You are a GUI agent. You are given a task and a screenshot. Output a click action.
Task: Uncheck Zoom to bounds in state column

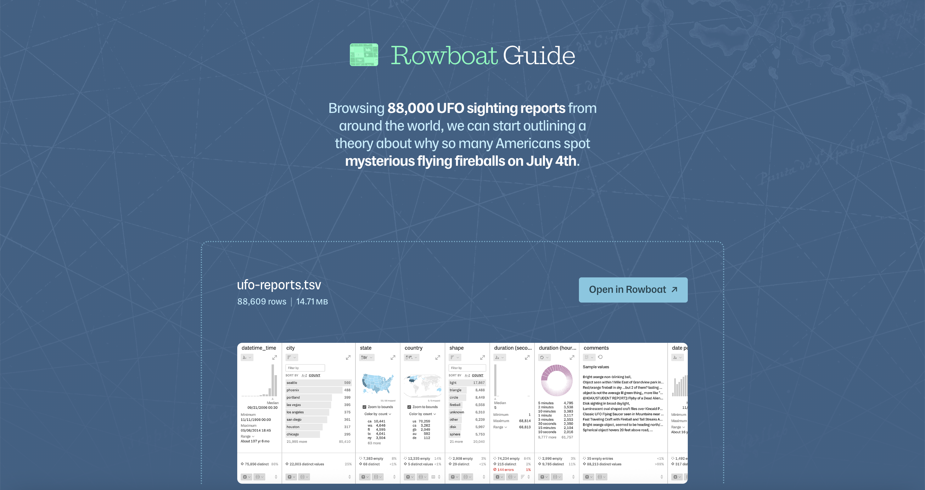click(364, 407)
